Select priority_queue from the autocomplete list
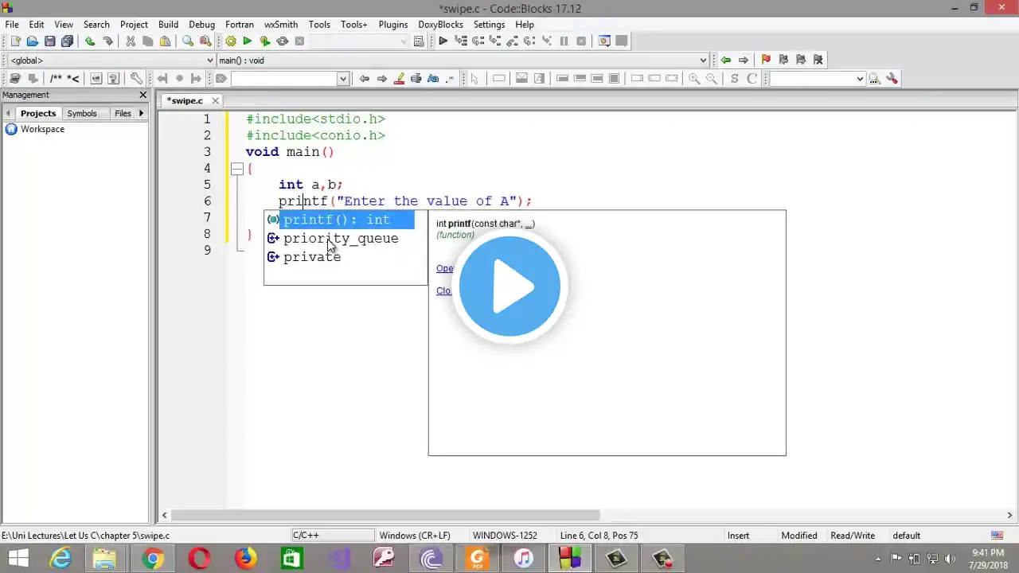Viewport: 1019px width, 573px height. [x=340, y=238]
